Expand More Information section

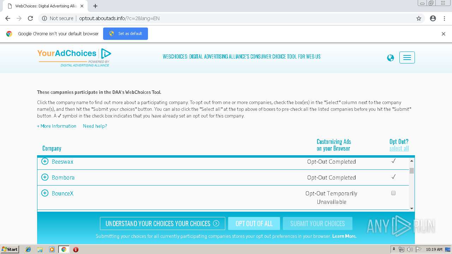pyautogui.click(x=56, y=126)
